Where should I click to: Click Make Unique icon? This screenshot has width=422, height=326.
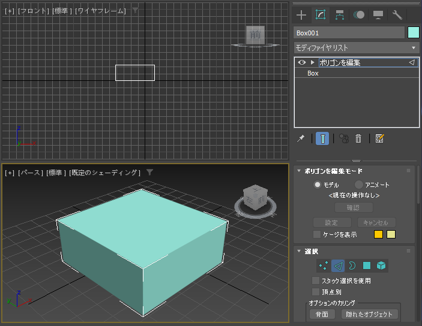click(344, 138)
